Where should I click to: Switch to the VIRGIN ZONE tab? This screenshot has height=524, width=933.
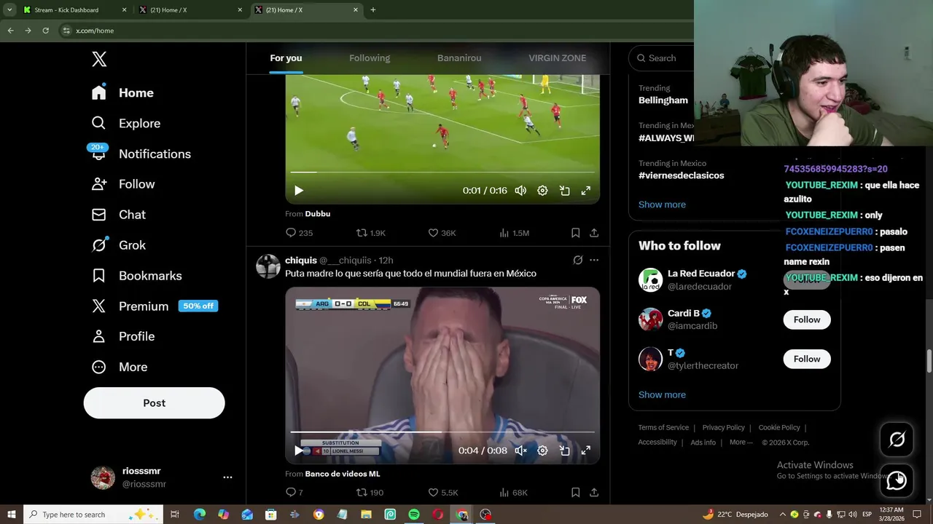click(x=557, y=58)
